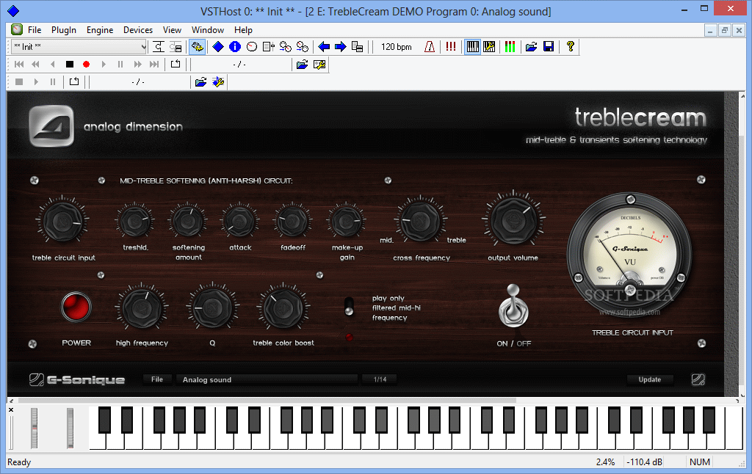Image resolution: width=752 pixels, height=474 pixels.
Task: Click the make-up gain knob
Action: [x=347, y=221]
